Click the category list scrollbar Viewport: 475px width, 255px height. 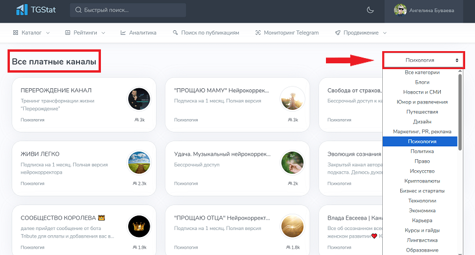tap(461, 110)
